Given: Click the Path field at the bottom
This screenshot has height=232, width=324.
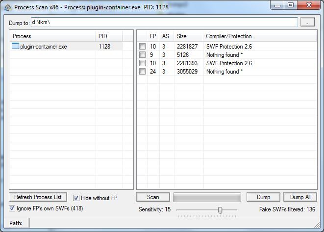Looking at the screenshot, I should click(x=174, y=223).
